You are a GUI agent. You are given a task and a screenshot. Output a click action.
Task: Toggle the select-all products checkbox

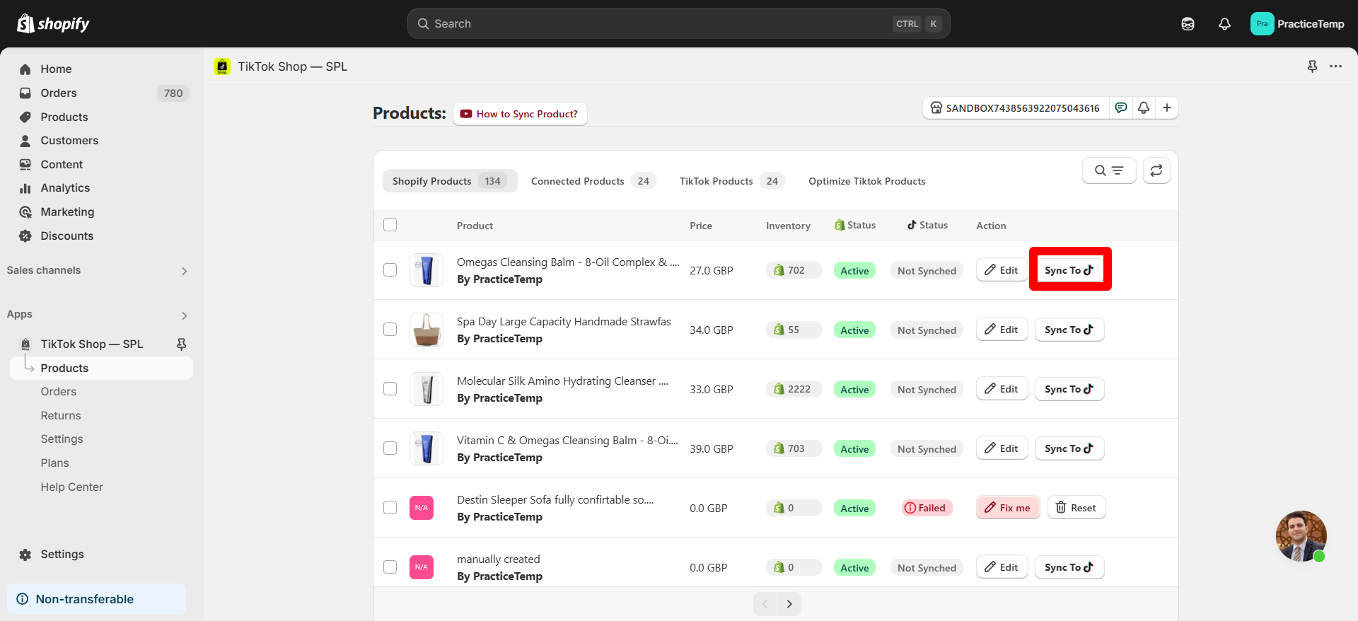coord(390,225)
